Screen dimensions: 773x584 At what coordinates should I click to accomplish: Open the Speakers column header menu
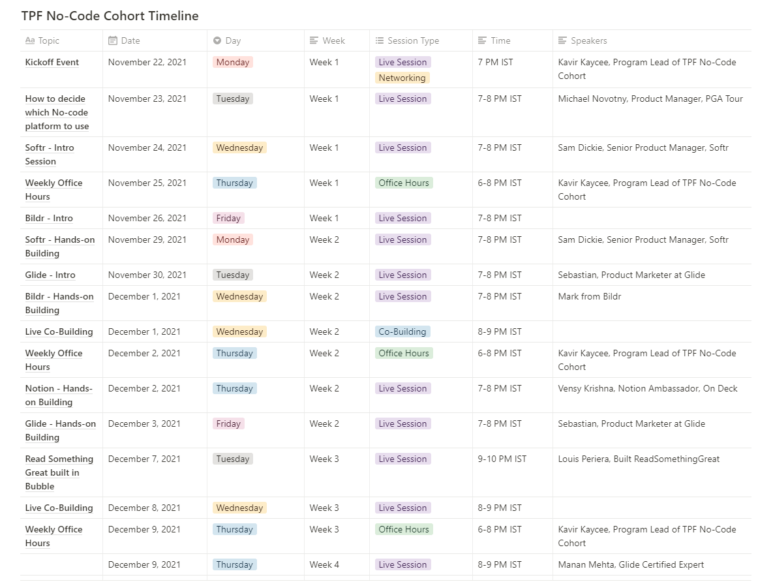pyautogui.click(x=652, y=40)
